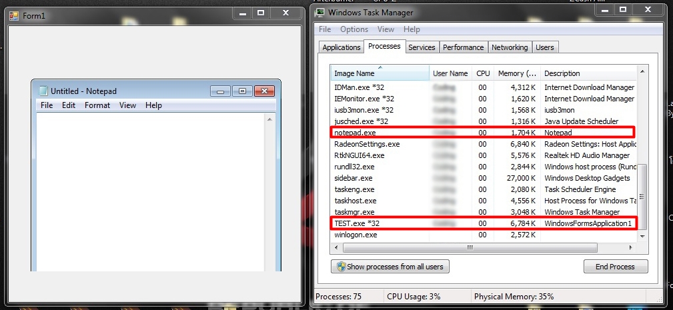Screen dimensions: 673x310
Task: Maximize the Form1 window
Action: click(x=261, y=13)
